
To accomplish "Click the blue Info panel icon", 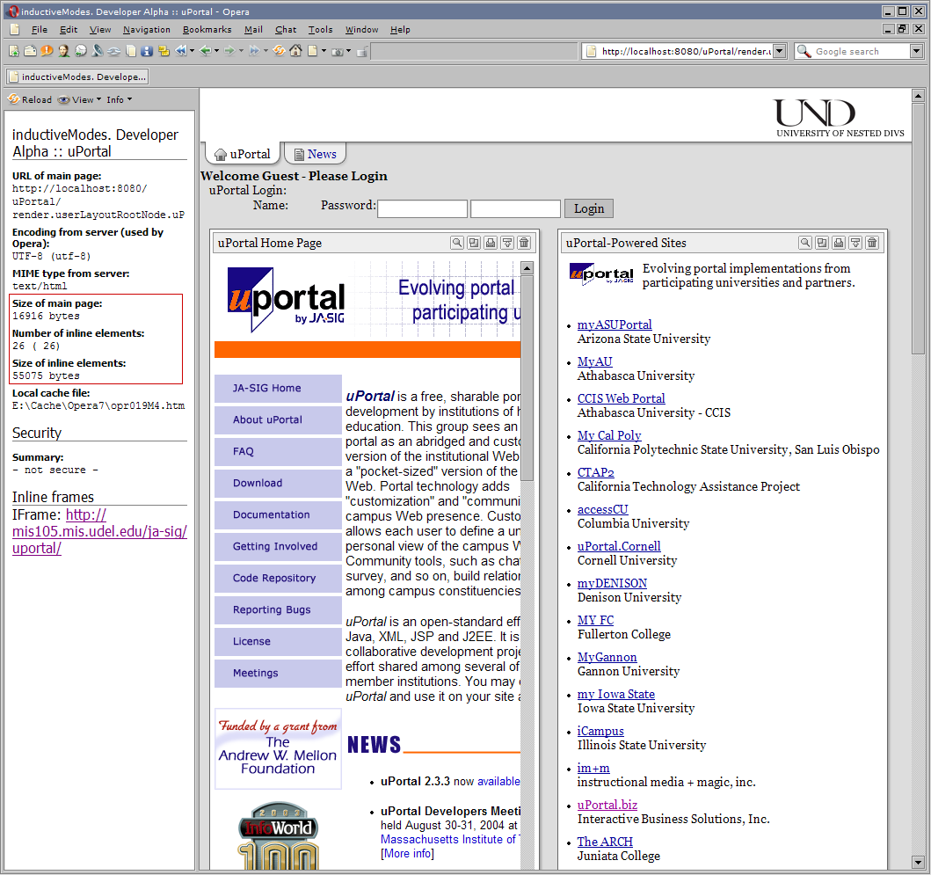I will tap(147, 51).
